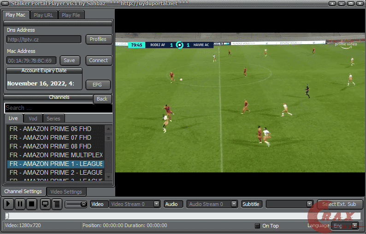Select channel FR - AMAZON PRIME 2 - LEAGUE
Viewport: 366px width, 234px height.
click(x=56, y=172)
